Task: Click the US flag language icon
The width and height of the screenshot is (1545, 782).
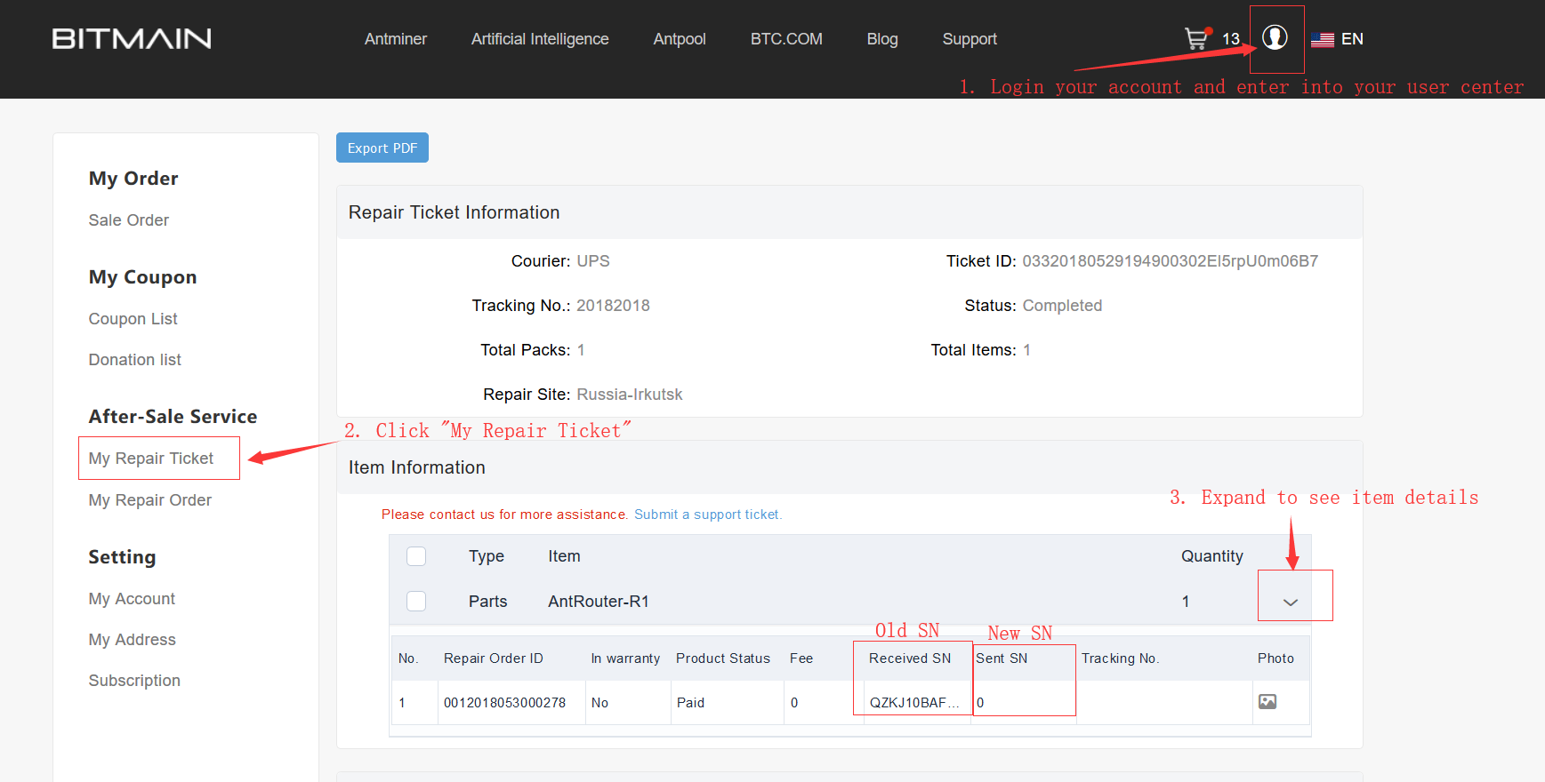Action: 1322,39
